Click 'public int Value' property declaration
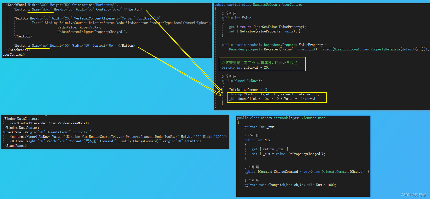The width and height of the screenshot is (430, 199). point(236,18)
